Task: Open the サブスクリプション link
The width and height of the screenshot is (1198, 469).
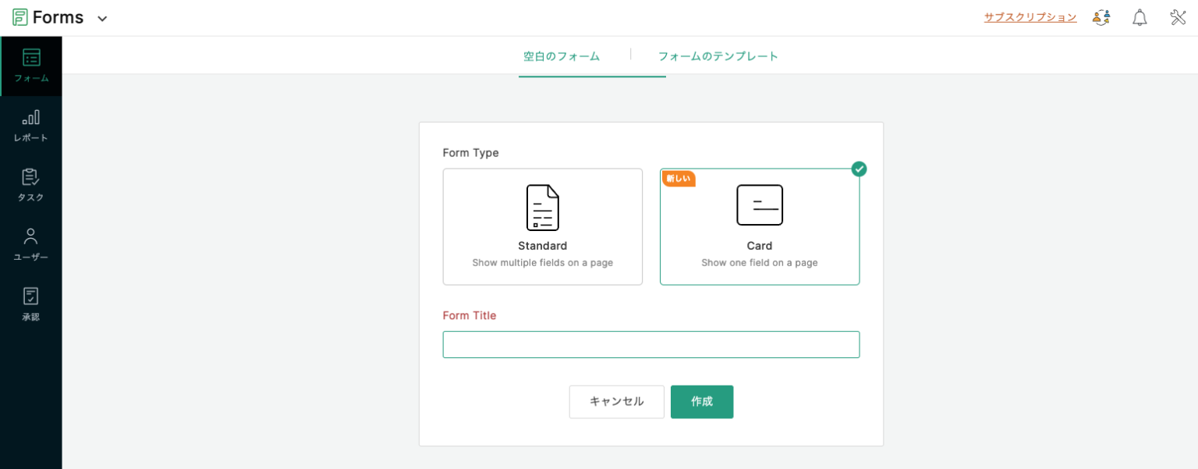Action: [1030, 16]
